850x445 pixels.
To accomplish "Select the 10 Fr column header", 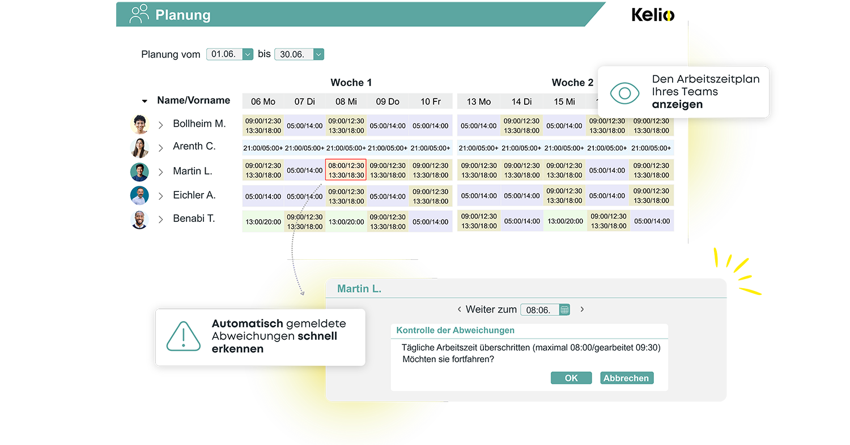I will click(x=431, y=101).
